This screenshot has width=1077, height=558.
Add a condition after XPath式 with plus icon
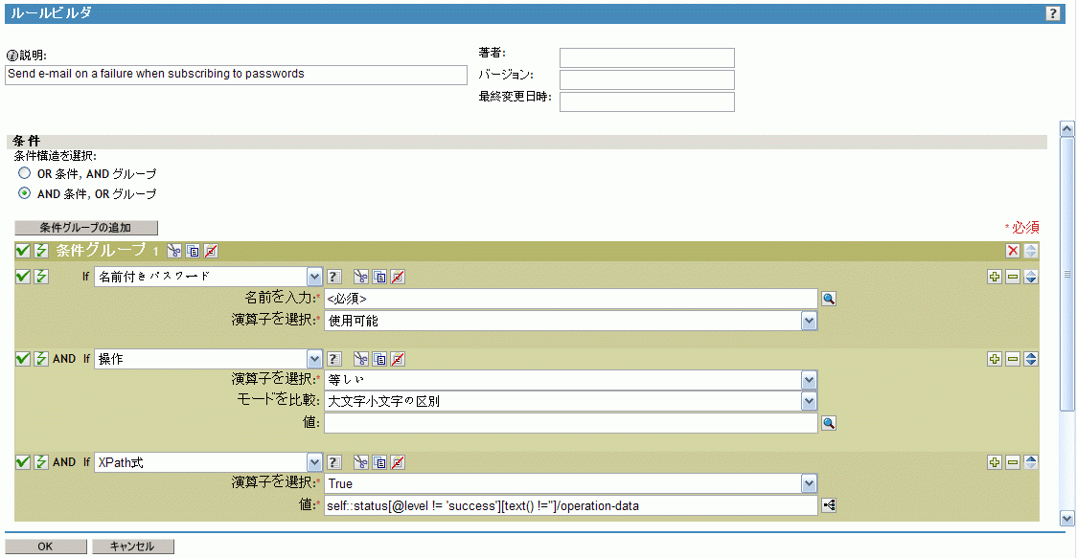click(995, 462)
